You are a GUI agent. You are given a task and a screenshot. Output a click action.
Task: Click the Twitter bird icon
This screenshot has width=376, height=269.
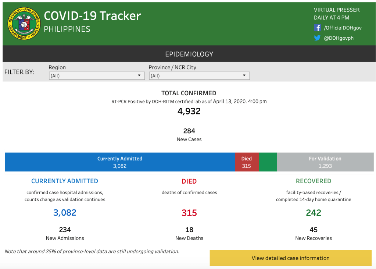317,38
